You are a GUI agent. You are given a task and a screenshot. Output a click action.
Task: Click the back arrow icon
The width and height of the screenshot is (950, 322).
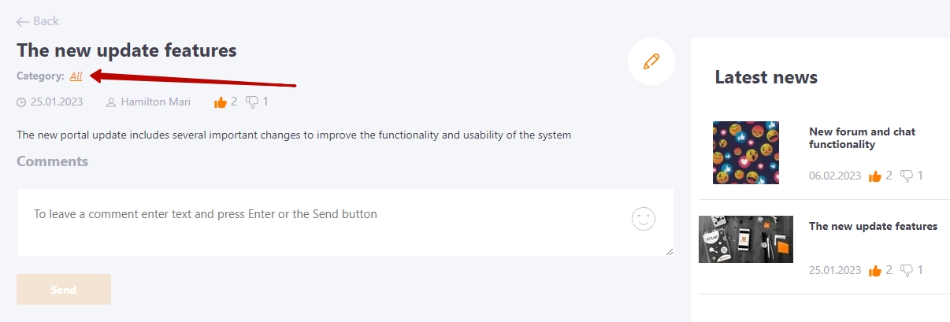[23, 21]
